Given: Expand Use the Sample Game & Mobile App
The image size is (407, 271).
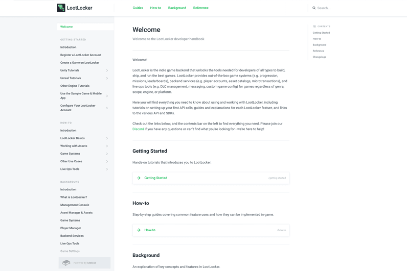Looking at the screenshot, I should tap(107, 96).
